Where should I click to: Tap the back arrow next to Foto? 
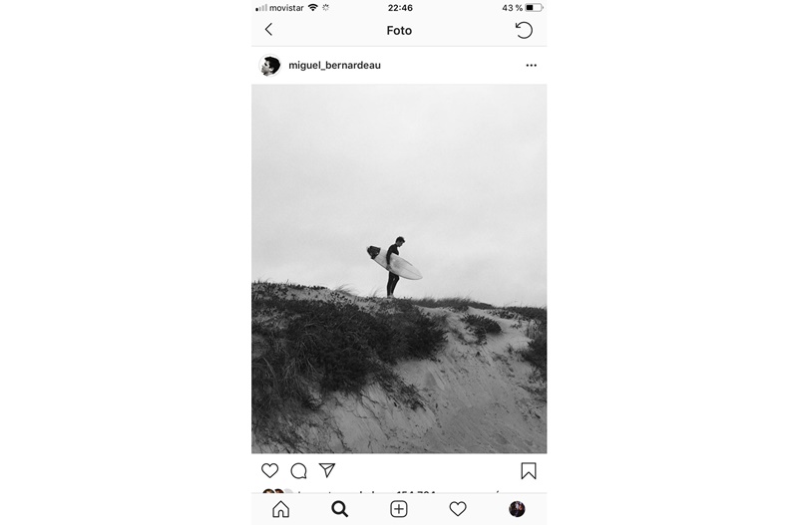[x=268, y=30]
